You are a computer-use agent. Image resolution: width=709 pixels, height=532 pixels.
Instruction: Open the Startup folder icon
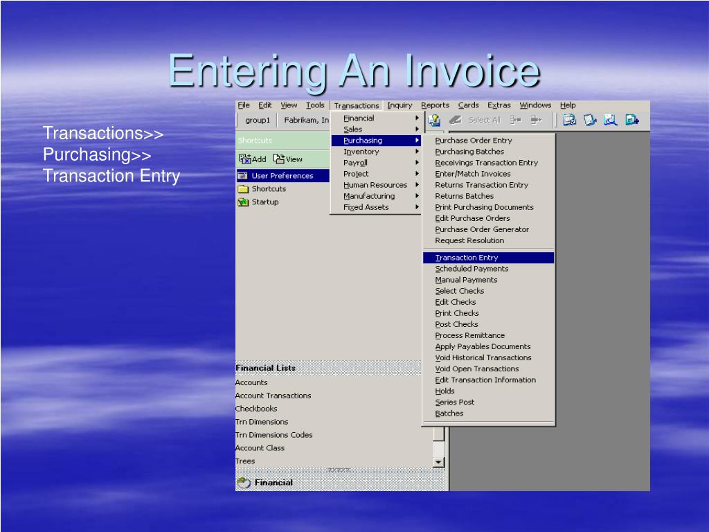(x=243, y=202)
